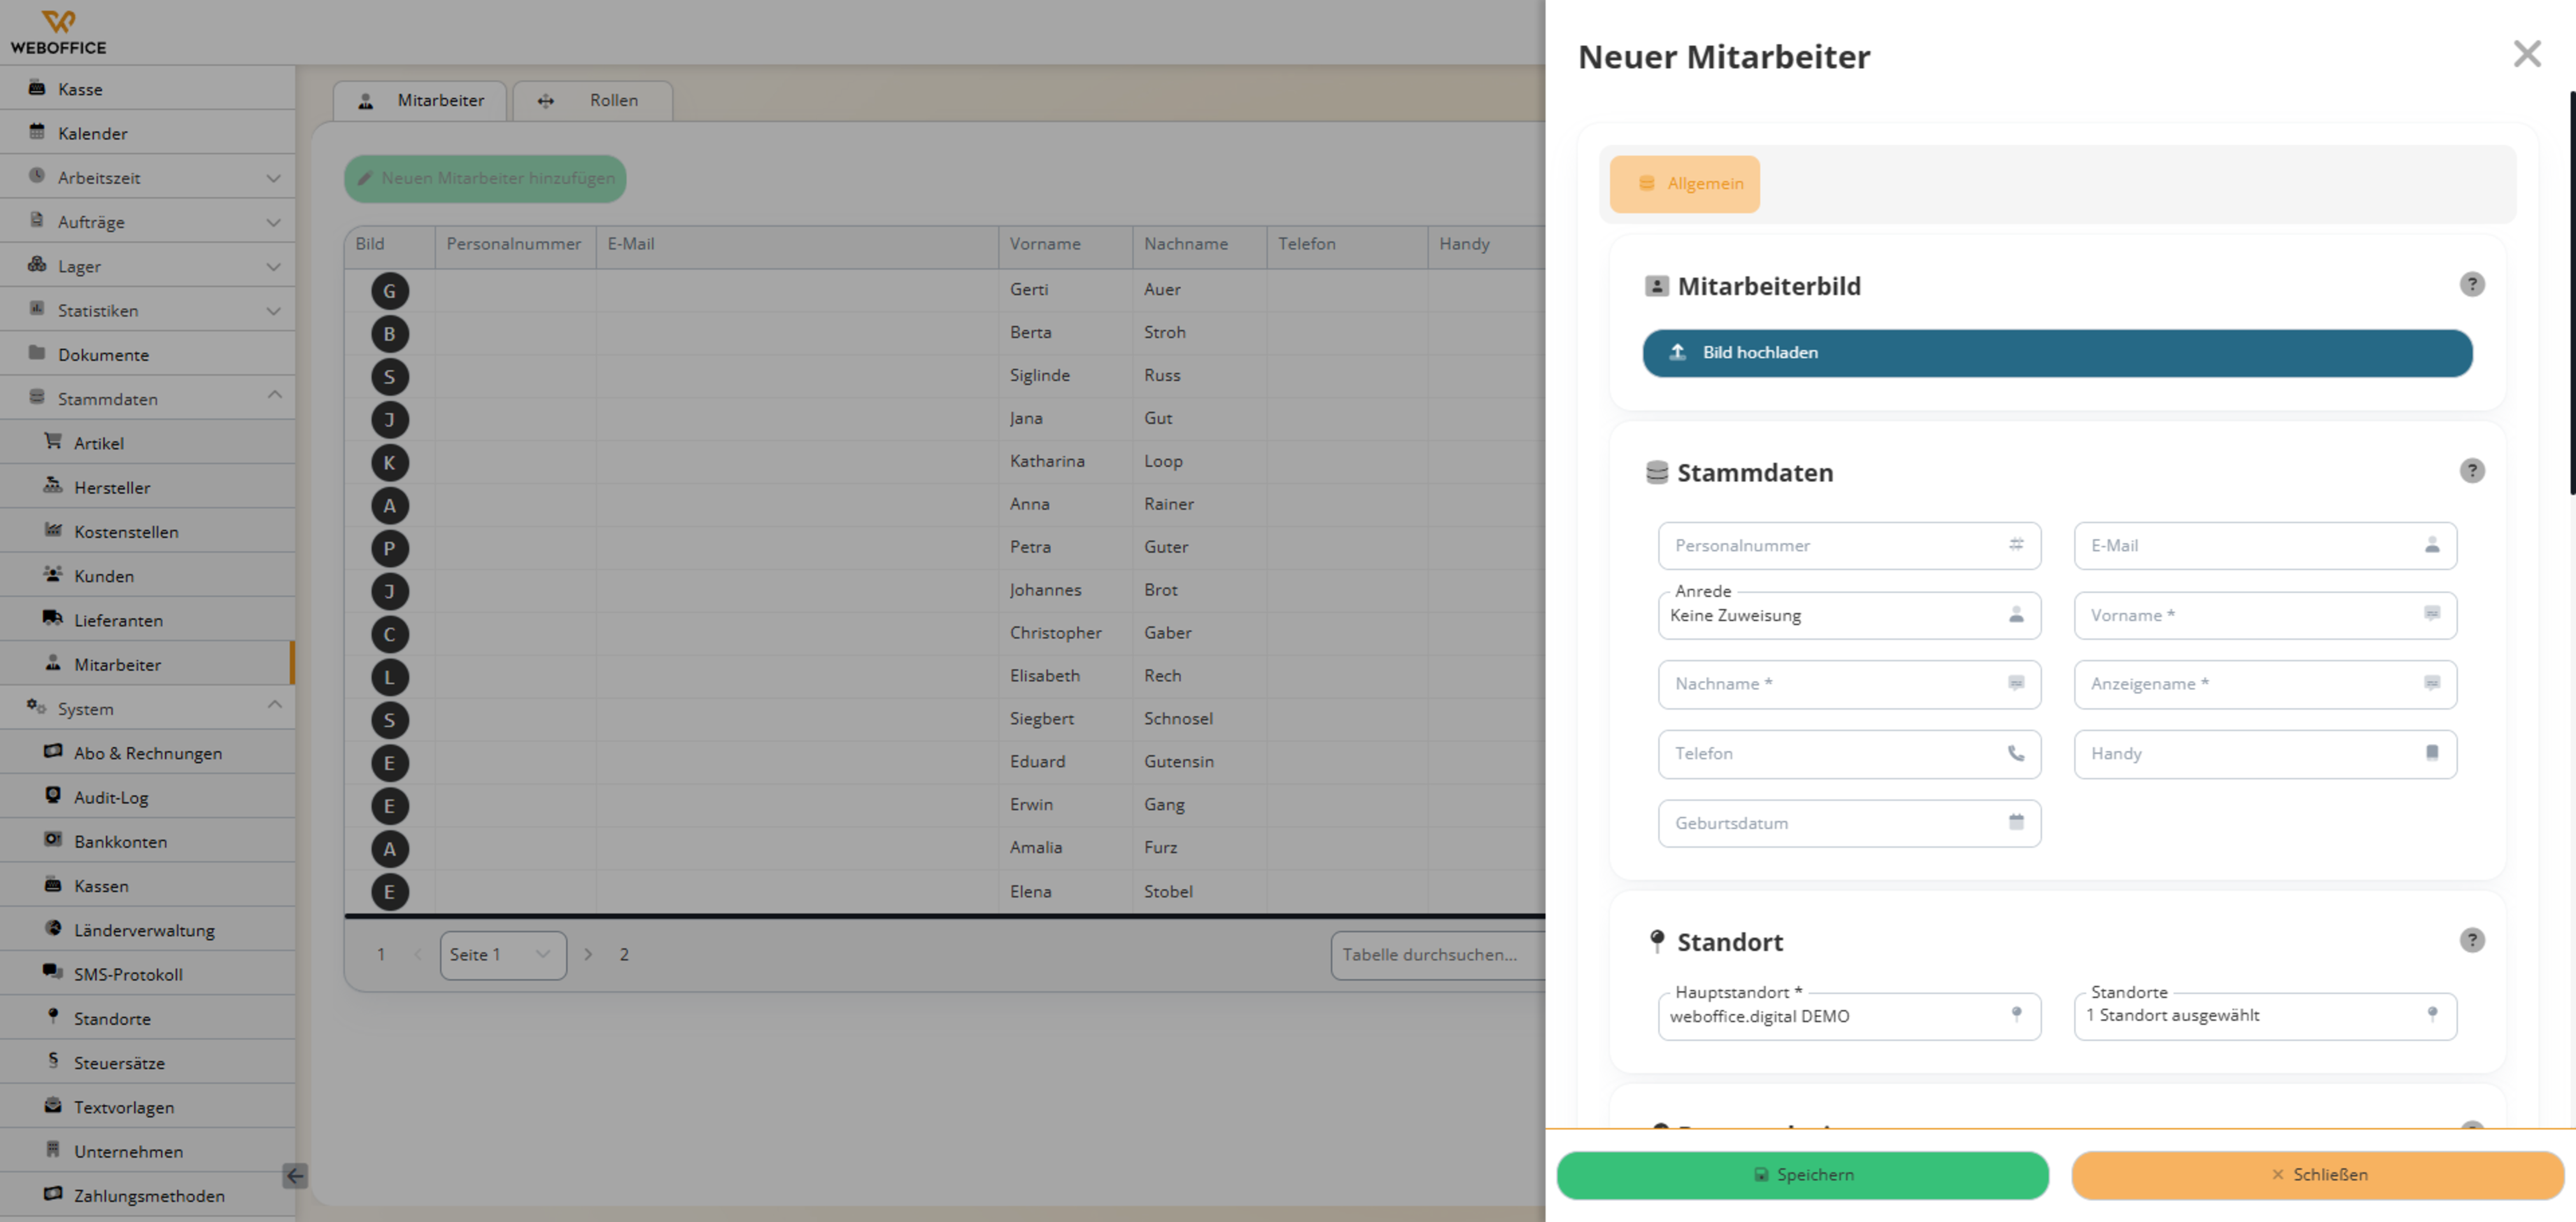Open the Standorte multi-select dropdown
Viewport: 2576px width, 1222px height.
tap(2265, 1016)
